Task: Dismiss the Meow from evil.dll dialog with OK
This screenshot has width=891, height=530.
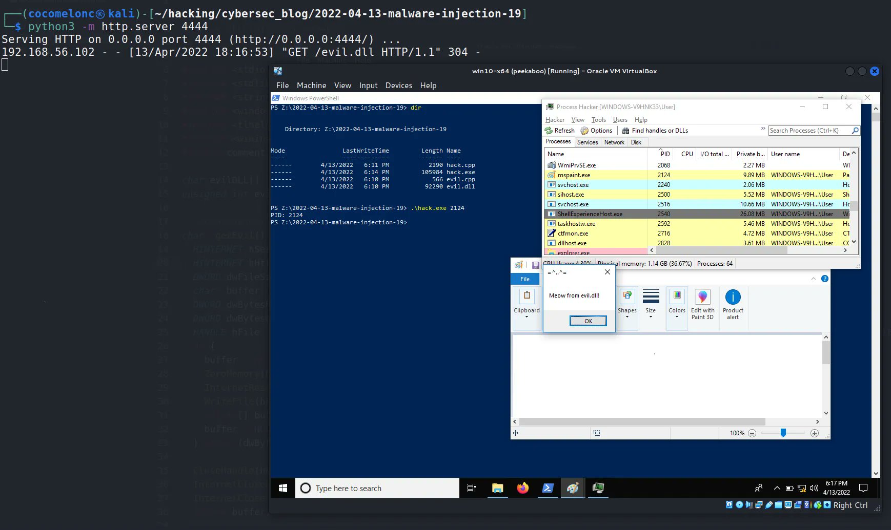Action: click(588, 321)
